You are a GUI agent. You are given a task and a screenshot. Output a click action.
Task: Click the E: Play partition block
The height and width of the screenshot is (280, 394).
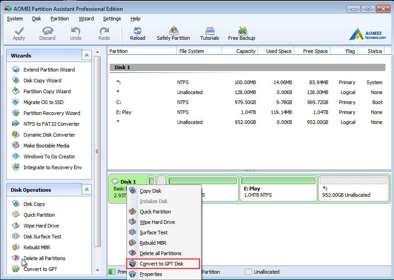[x=278, y=189]
